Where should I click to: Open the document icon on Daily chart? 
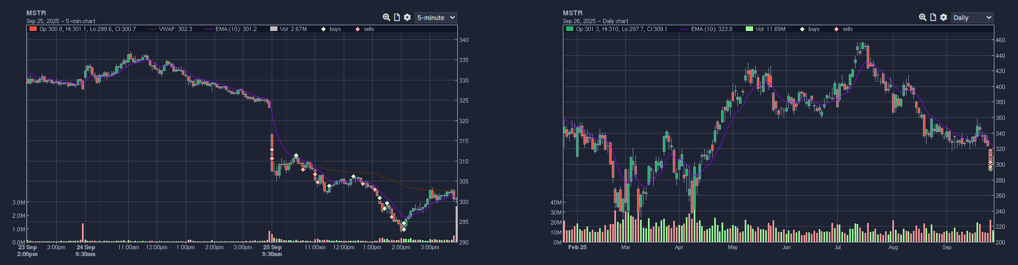(933, 17)
